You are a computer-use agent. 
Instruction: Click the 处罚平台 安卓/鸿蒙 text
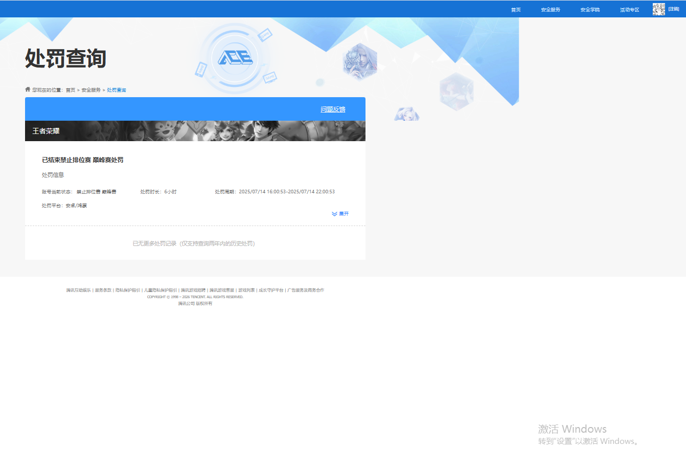pos(64,206)
